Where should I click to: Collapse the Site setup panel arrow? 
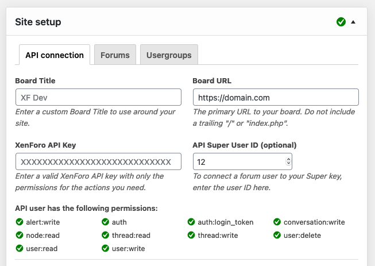(x=353, y=22)
